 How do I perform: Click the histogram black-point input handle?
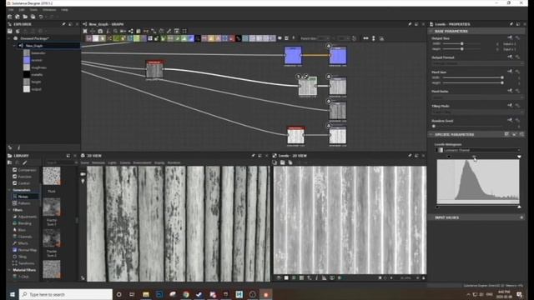449,157
